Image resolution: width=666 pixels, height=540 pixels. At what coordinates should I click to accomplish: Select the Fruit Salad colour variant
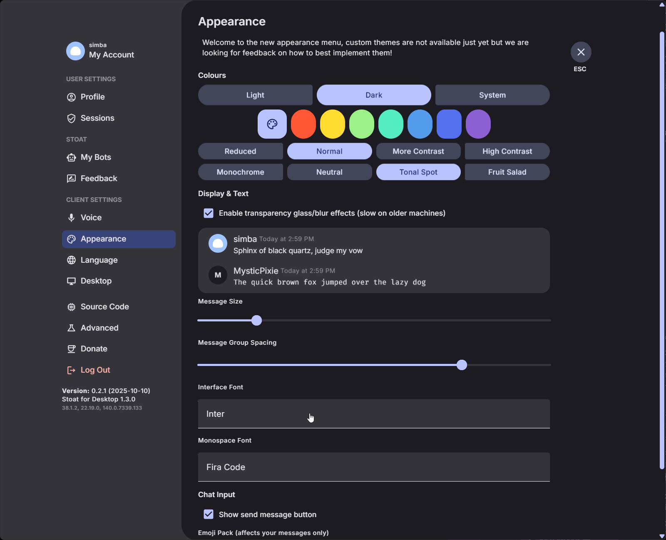(x=507, y=172)
